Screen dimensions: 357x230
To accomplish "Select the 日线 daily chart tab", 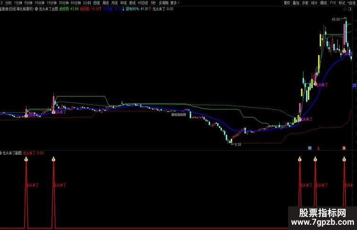I will click(x=96, y=3).
